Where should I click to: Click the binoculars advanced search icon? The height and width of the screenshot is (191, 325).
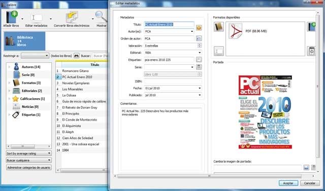pos(77,56)
